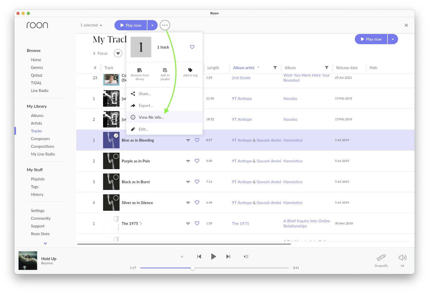Open TIDAL icon for Silver as in Silence

pyautogui.click(x=188, y=203)
